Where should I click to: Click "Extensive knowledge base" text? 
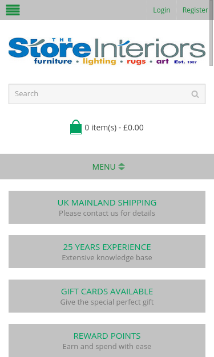[x=107, y=258]
